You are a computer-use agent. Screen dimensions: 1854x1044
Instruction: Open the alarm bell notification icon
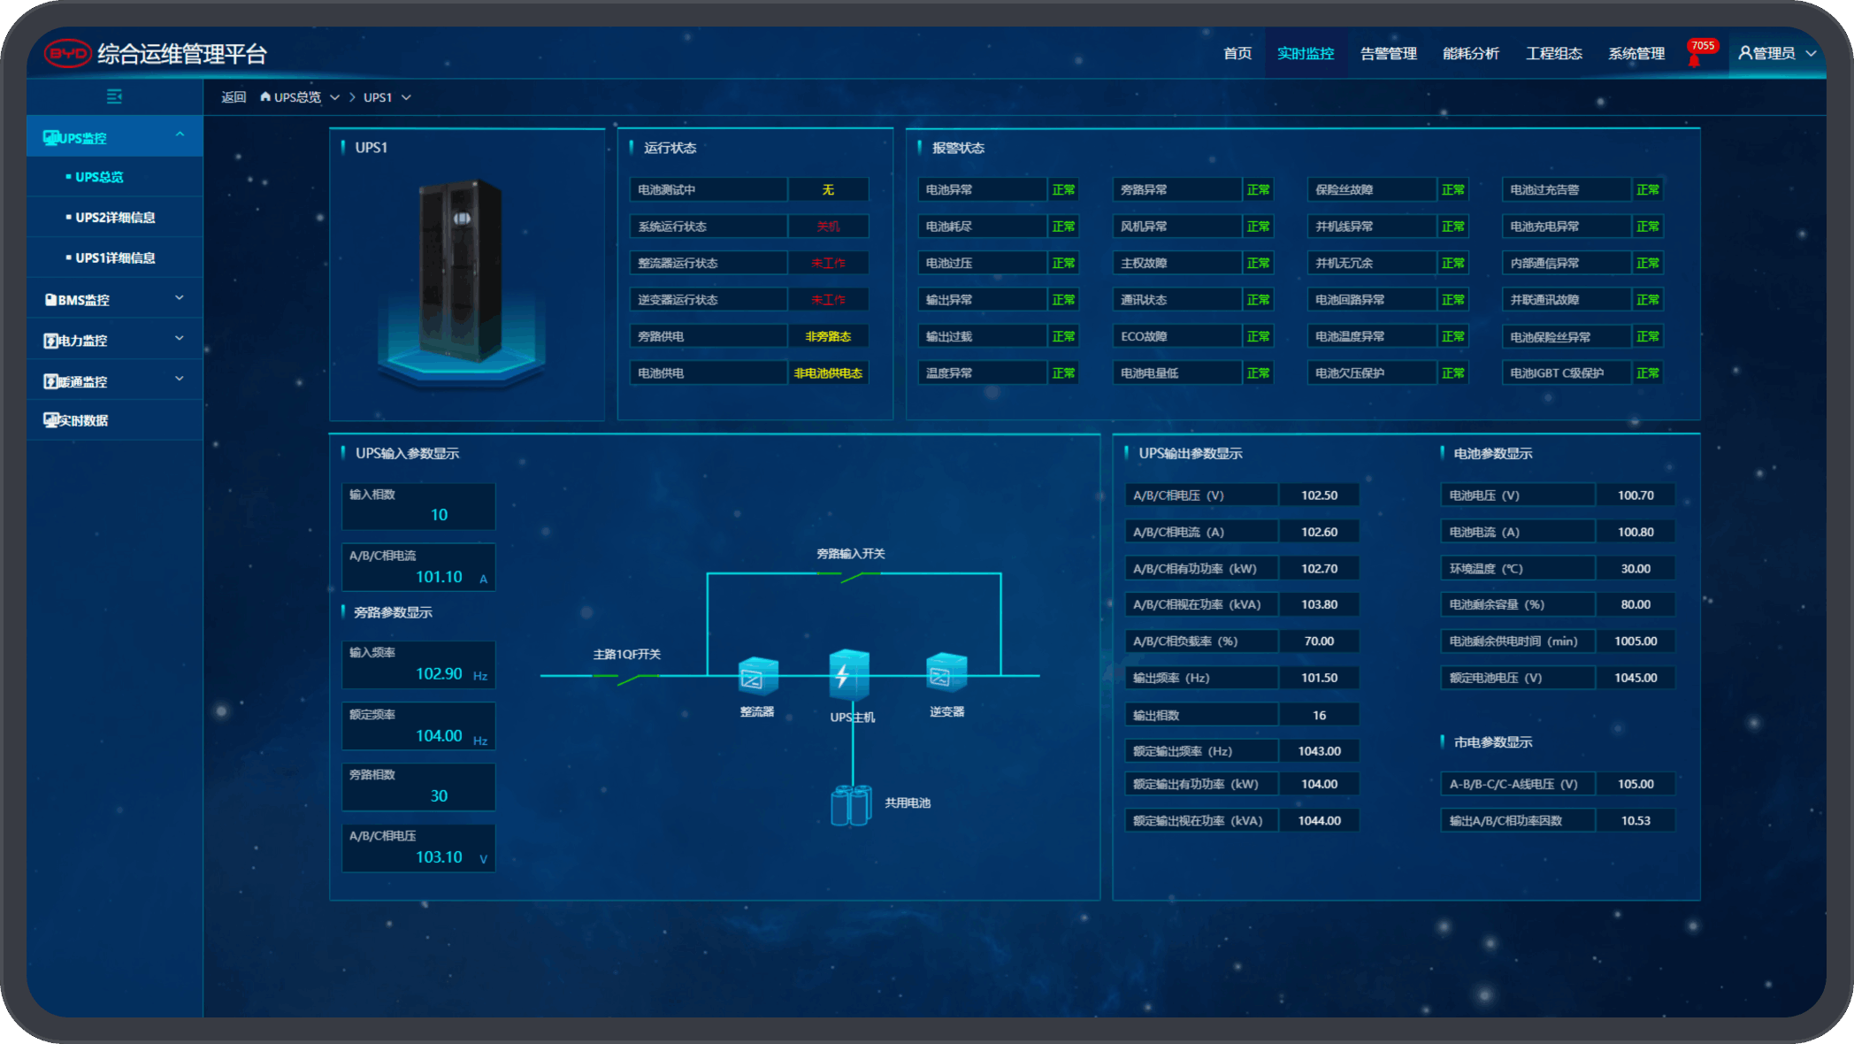pos(1694,60)
